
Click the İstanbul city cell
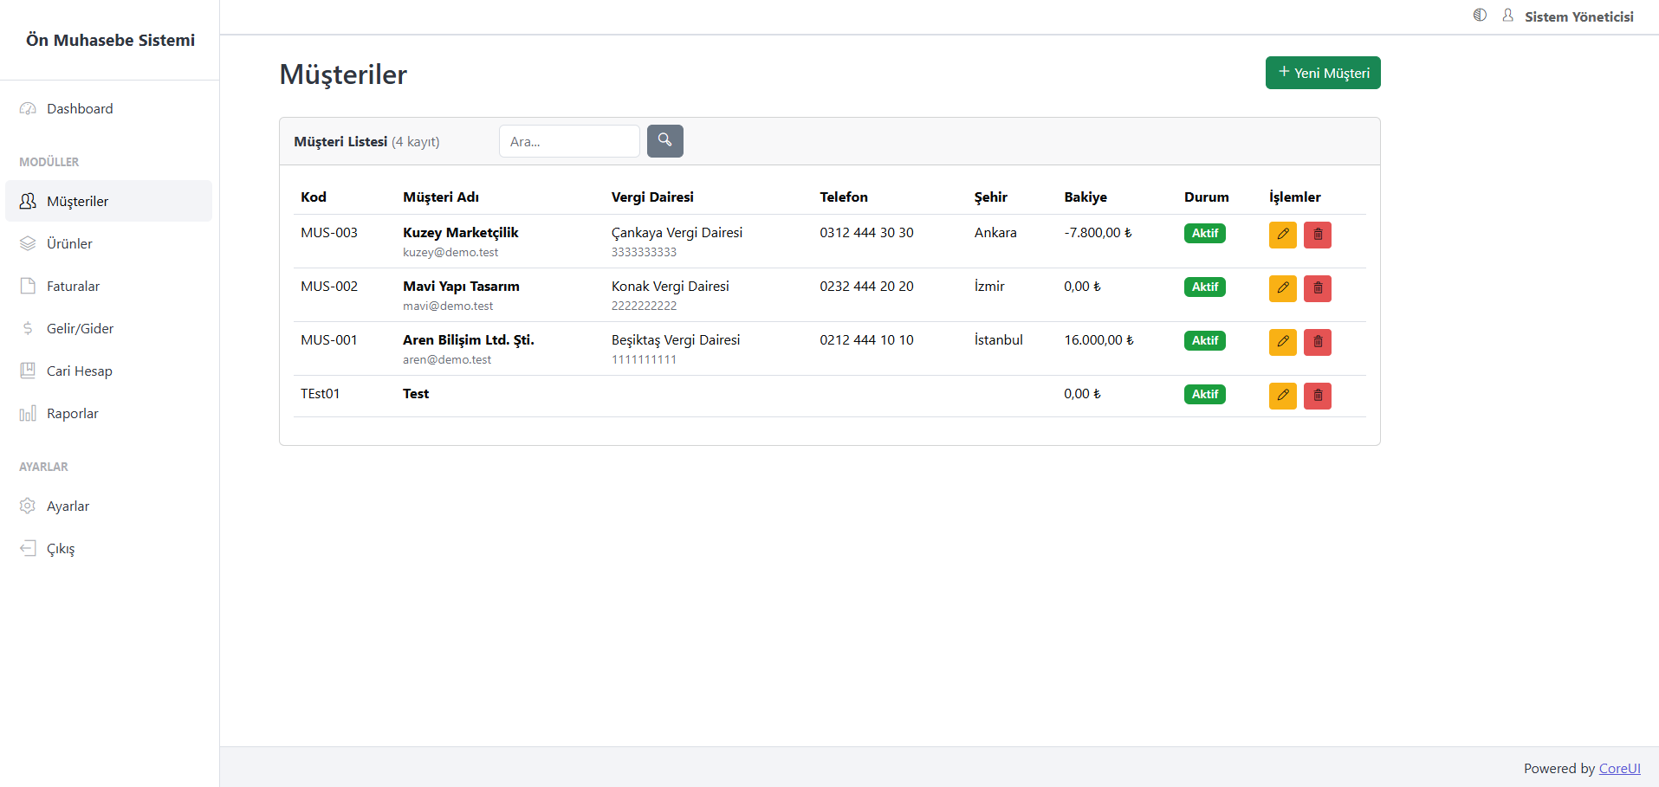(x=998, y=339)
